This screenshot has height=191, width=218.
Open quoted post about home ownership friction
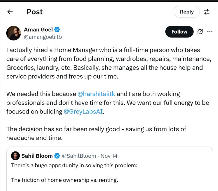click(x=109, y=175)
